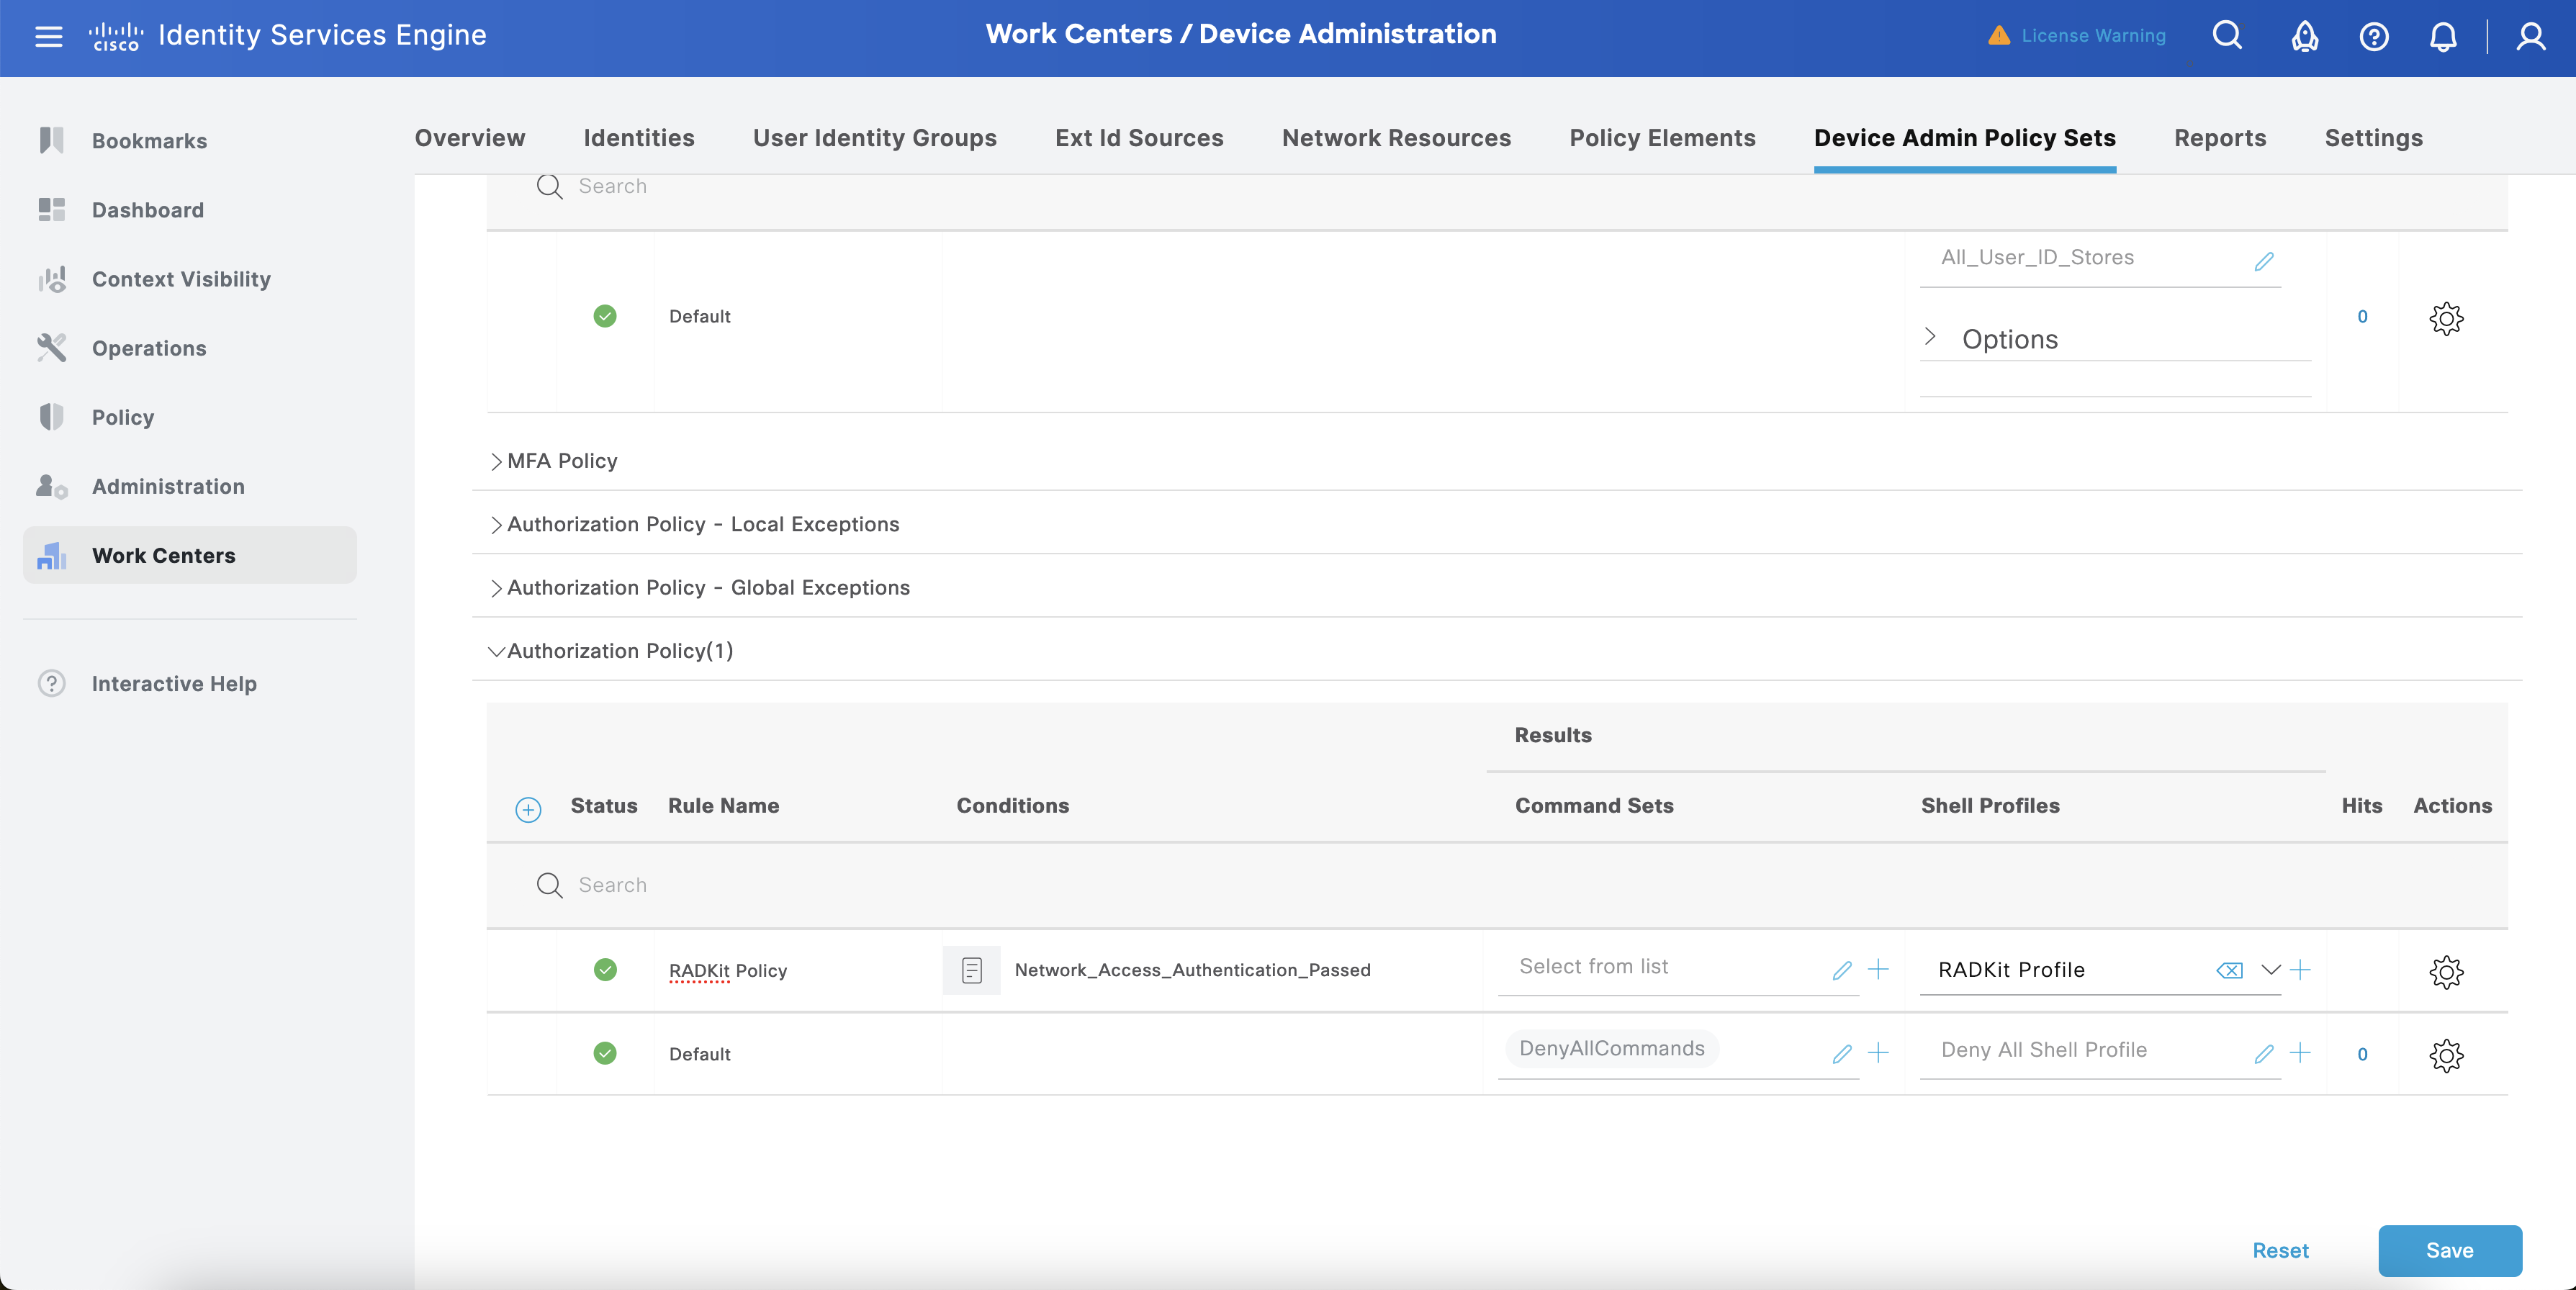Open Context Visibility in the sidebar
Screen dimensions: 2576x1290
190,279
